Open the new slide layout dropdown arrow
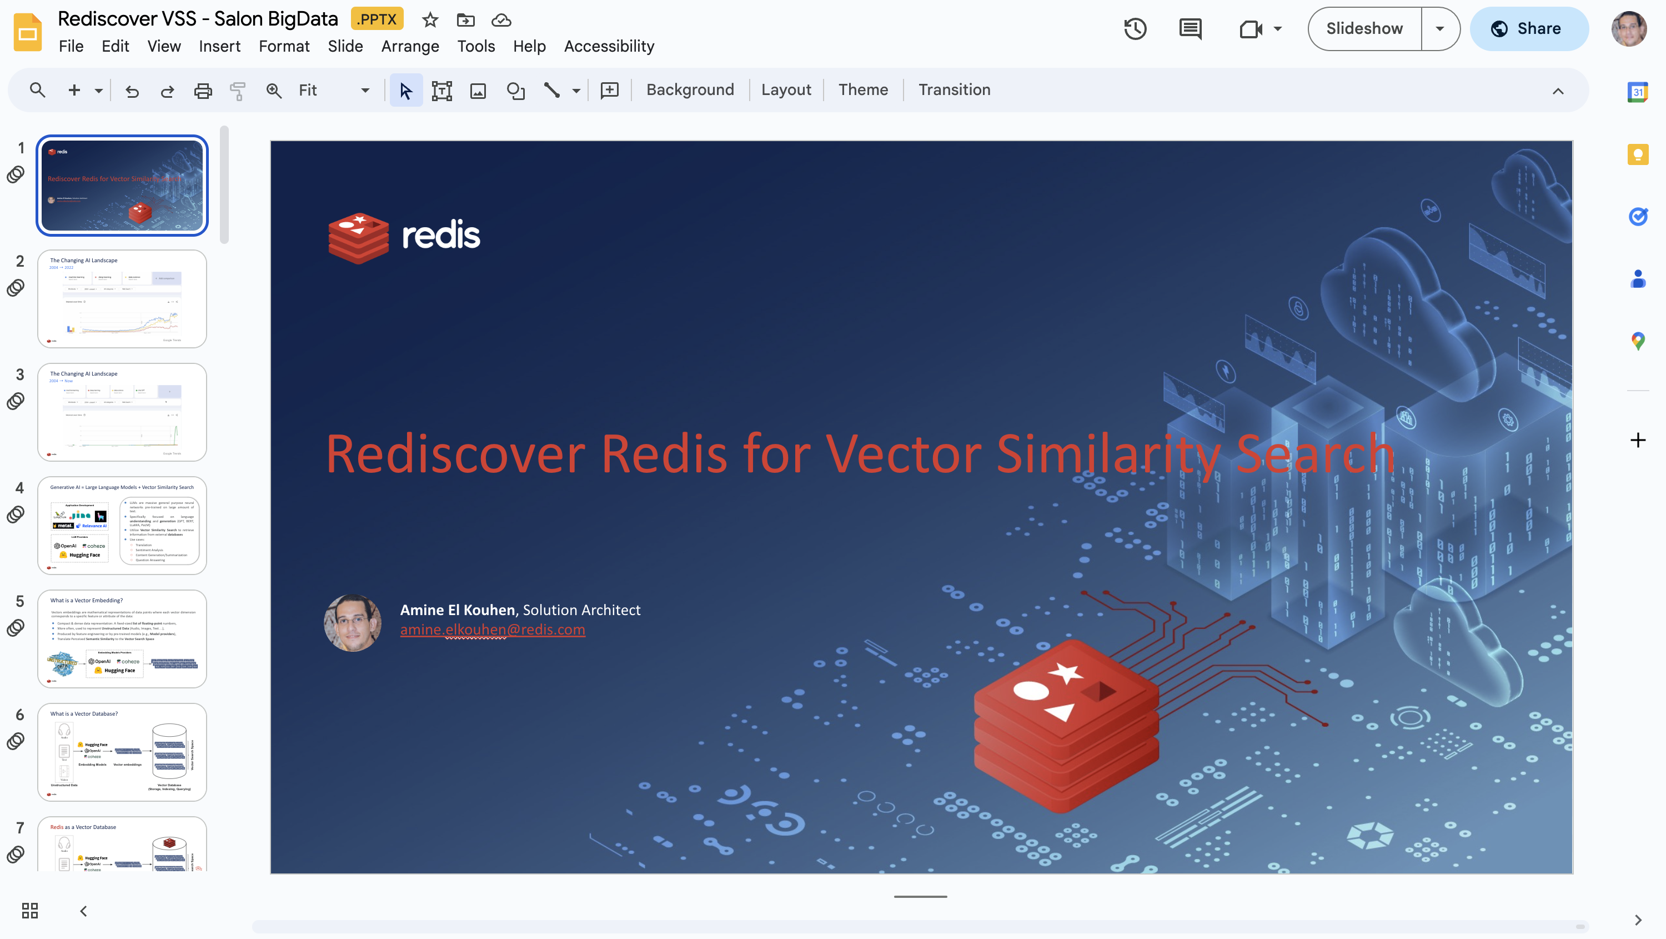The height and width of the screenshot is (939, 1666). [98, 91]
